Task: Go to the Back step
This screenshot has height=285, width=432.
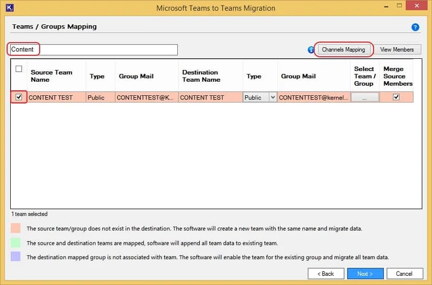Action: [326, 274]
